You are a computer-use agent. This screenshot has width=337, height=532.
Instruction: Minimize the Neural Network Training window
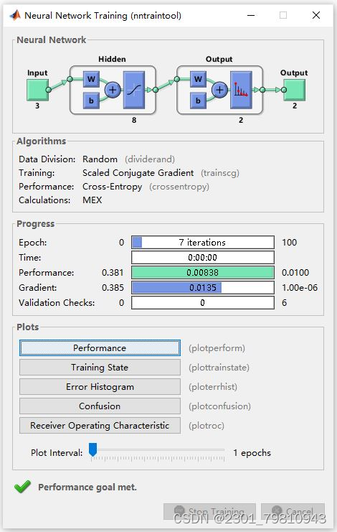[251, 15]
